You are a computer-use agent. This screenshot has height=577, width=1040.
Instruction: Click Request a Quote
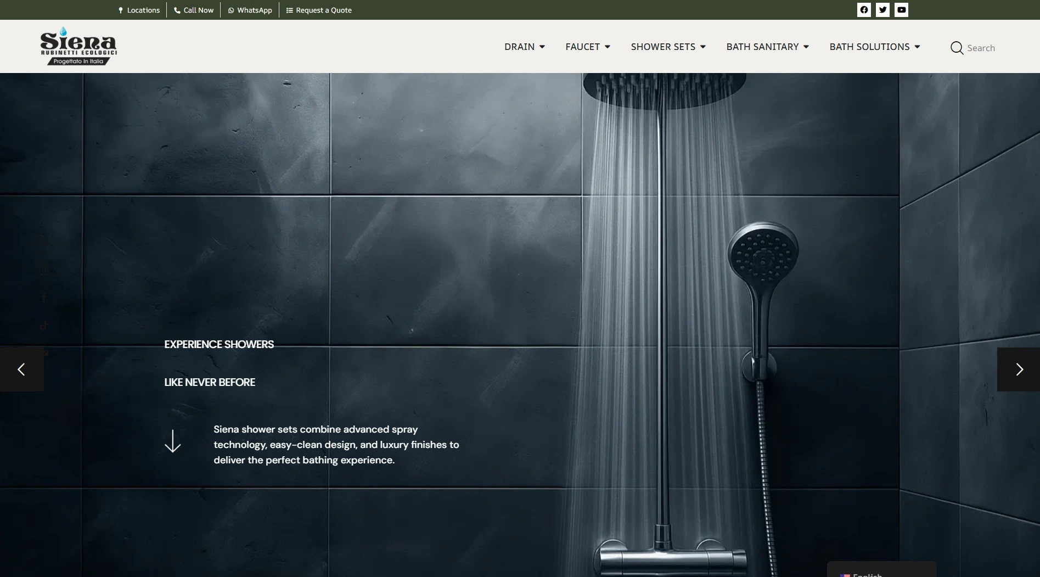pos(319,10)
